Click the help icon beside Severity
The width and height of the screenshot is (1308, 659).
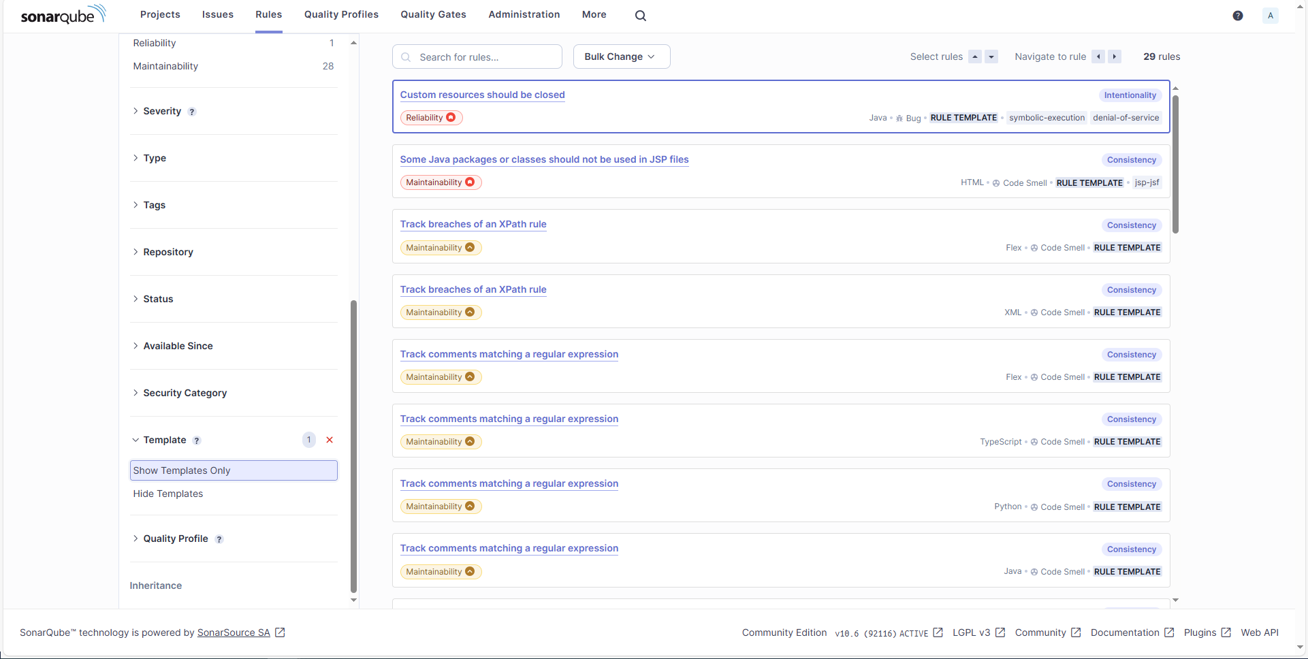(192, 112)
